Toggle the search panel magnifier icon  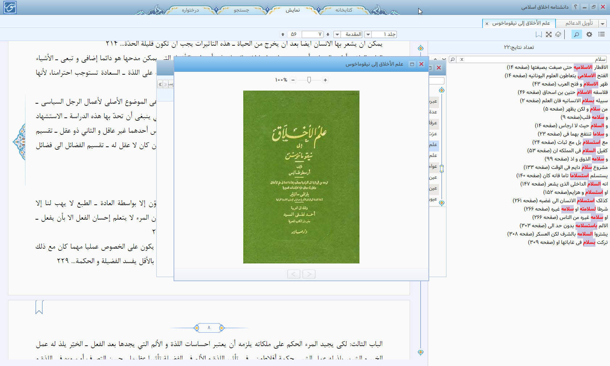coord(576,34)
